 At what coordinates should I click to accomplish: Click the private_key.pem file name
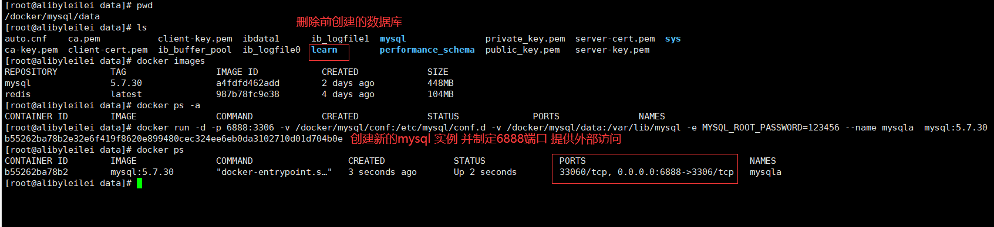pyautogui.click(x=525, y=39)
